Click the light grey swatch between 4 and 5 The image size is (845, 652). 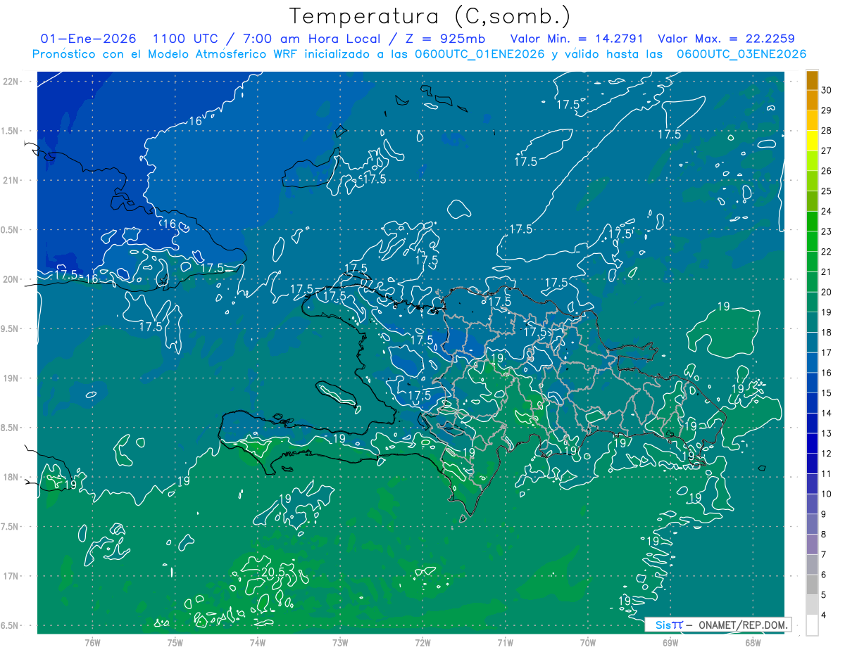[812, 605]
